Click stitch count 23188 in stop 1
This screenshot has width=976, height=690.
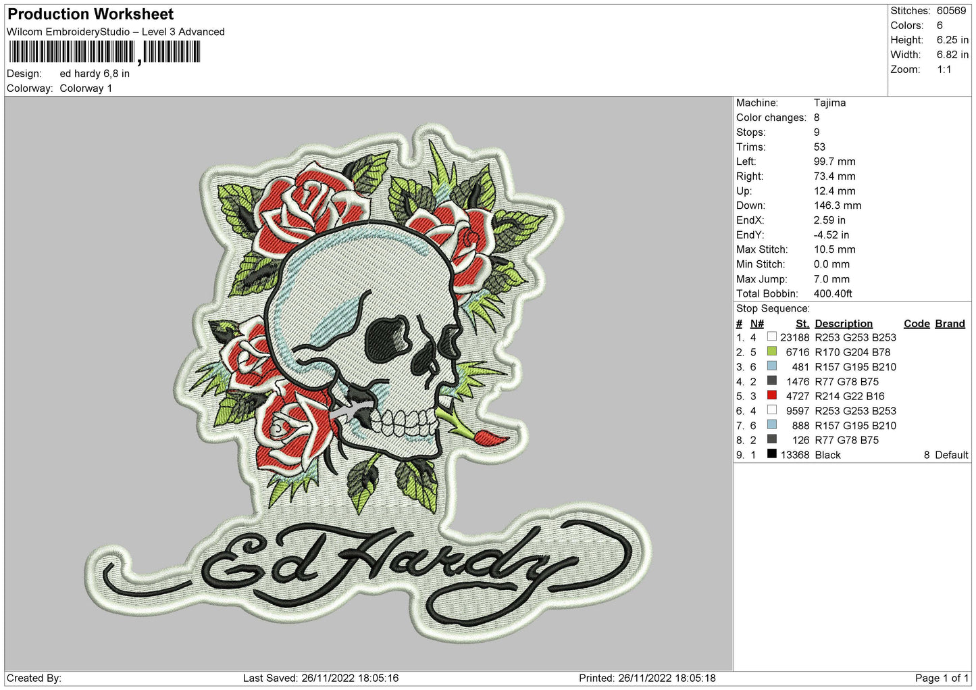click(x=794, y=337)
